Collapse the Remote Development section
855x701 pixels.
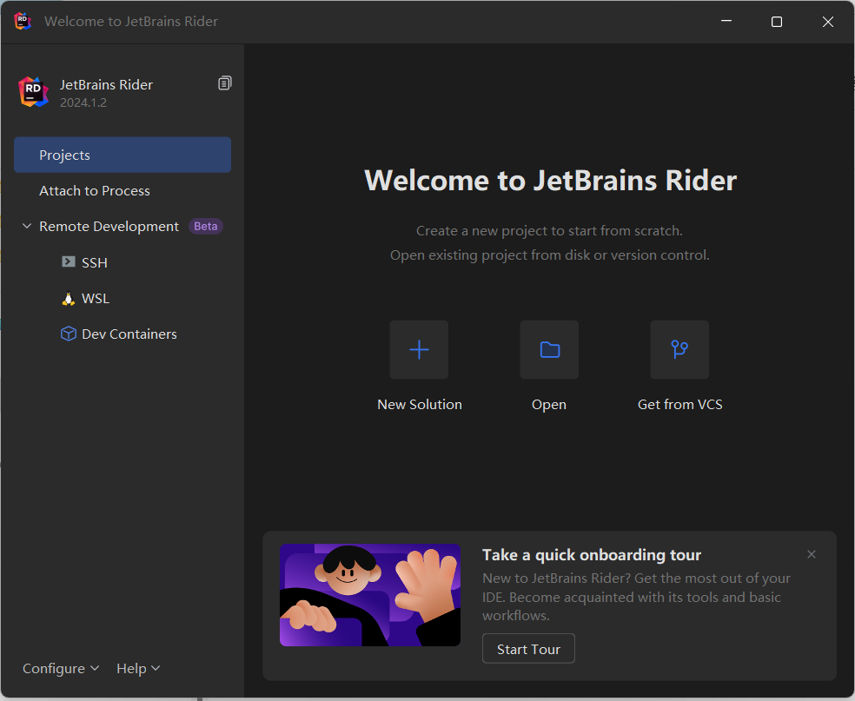click(x=26, y=226)
